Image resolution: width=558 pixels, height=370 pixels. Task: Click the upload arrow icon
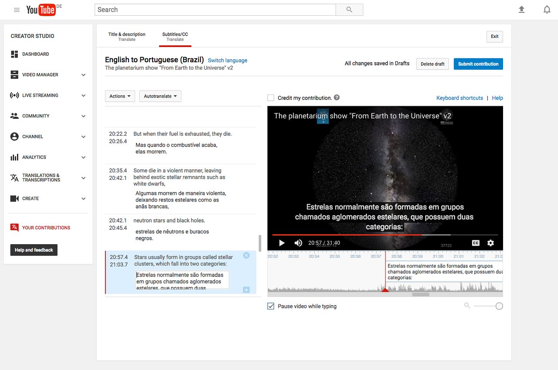click(521, 10)
